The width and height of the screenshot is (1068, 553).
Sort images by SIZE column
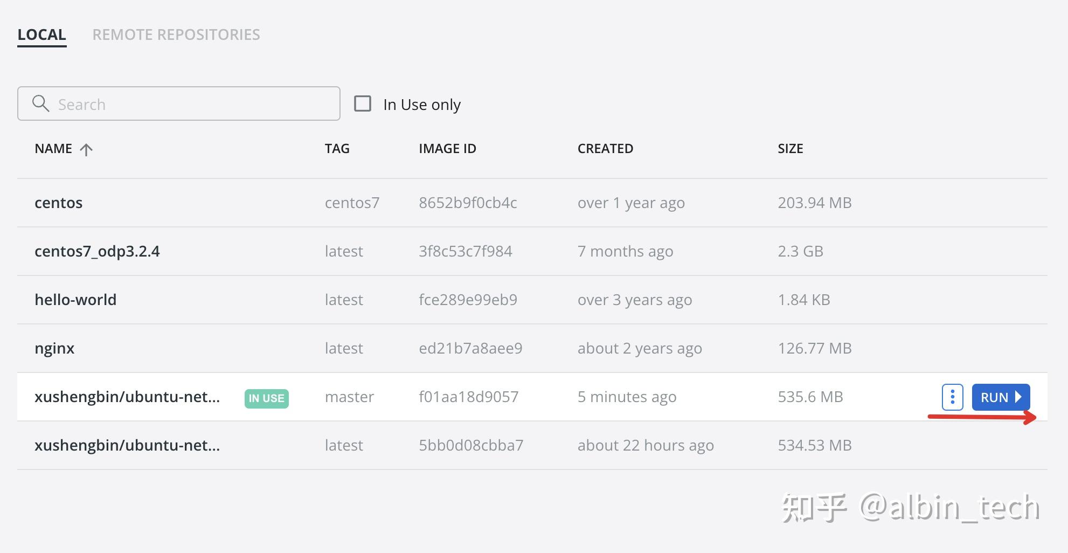point(790,149)
